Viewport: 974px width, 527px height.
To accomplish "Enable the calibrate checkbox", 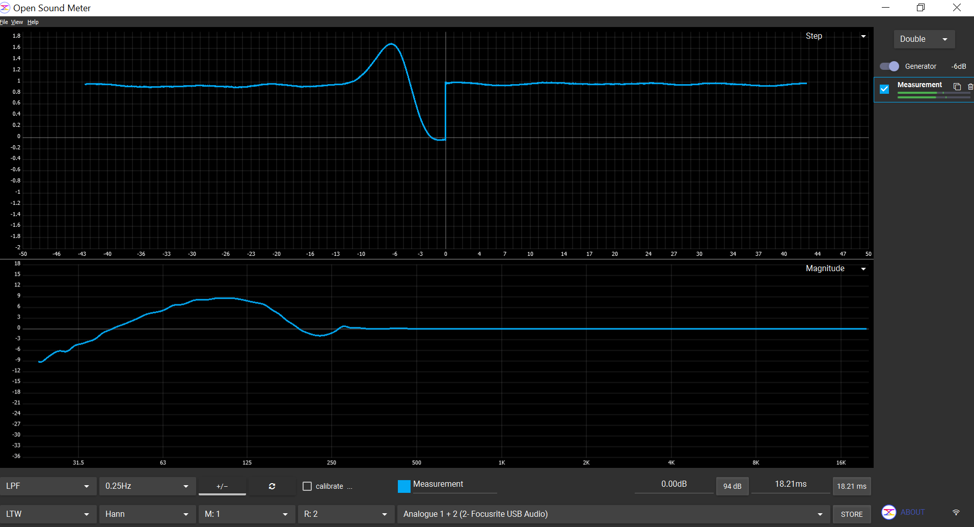I will pos(307,486).
